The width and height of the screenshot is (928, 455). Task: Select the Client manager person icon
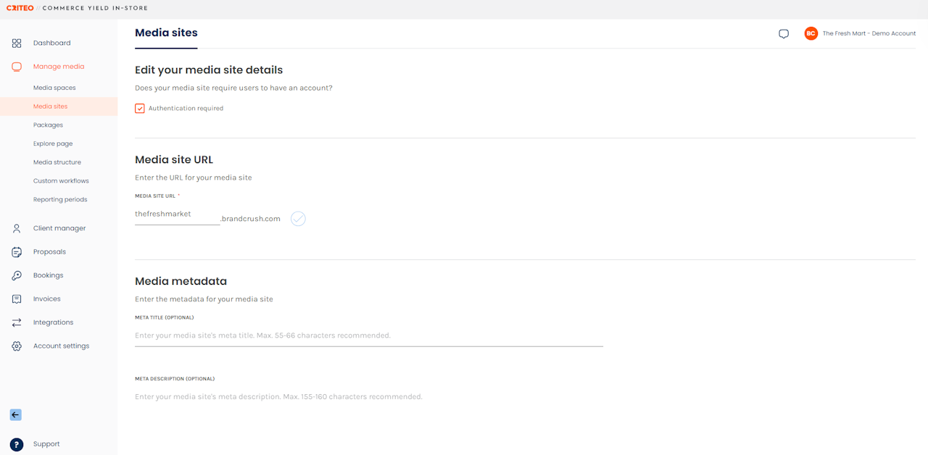[17, 228]
